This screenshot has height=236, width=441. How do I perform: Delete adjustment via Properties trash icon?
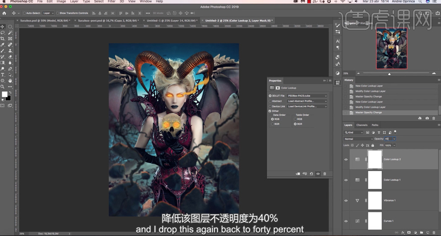coord(325,174)
